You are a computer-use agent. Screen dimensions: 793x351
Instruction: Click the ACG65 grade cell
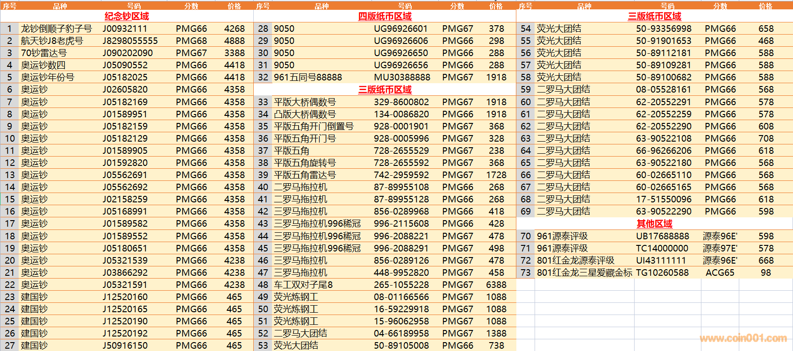[720, 272]
